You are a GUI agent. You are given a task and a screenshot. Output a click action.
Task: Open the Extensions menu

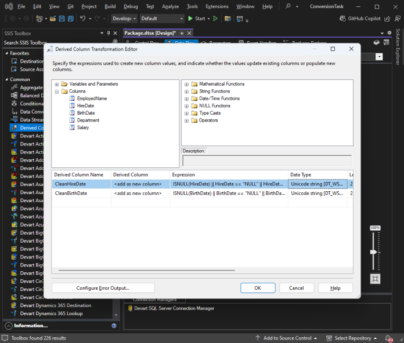point(217,6)
